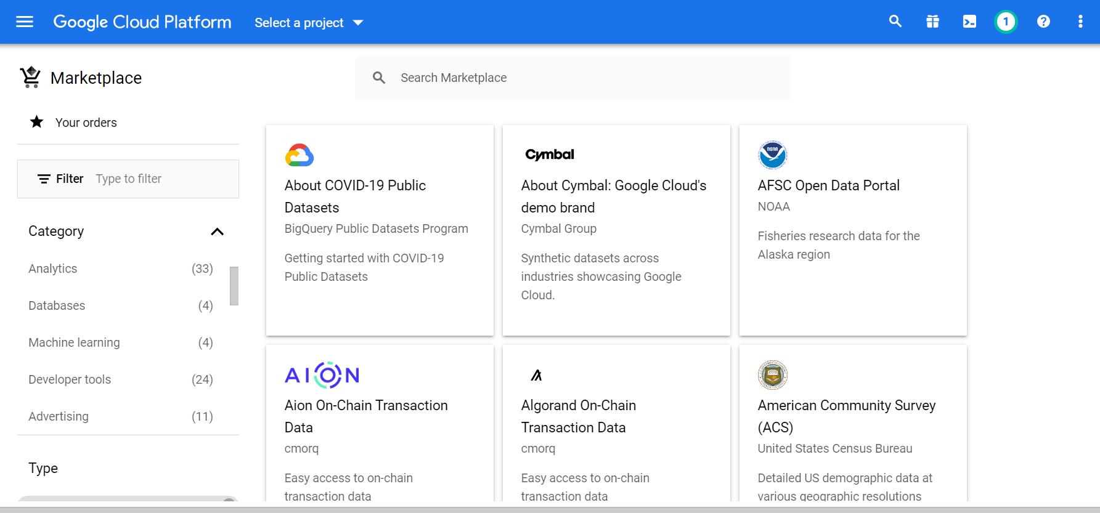
Task: Open the three-dot more options menu
Action: 1080,22
